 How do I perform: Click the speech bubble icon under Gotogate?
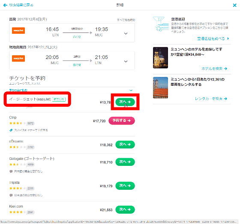click(x=11, y=171)
